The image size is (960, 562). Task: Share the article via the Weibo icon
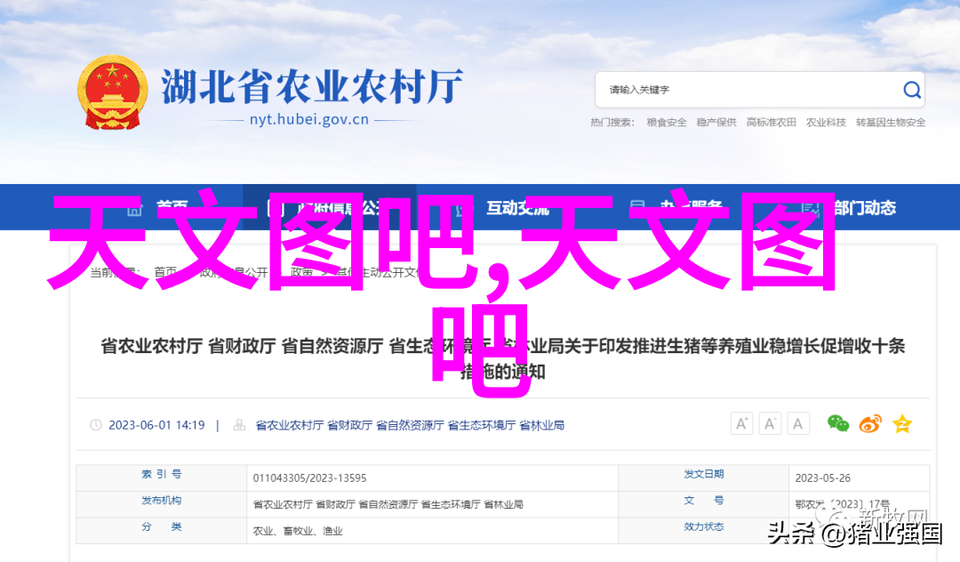pyautogui.click(x=870, y=423)
